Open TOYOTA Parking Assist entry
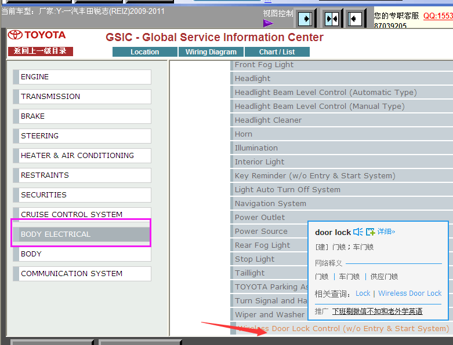 269,287
